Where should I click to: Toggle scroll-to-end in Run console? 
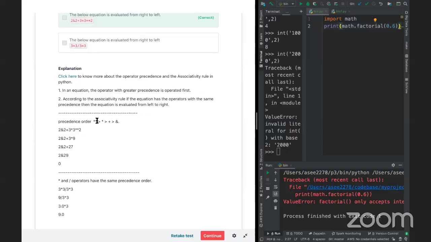275,194
